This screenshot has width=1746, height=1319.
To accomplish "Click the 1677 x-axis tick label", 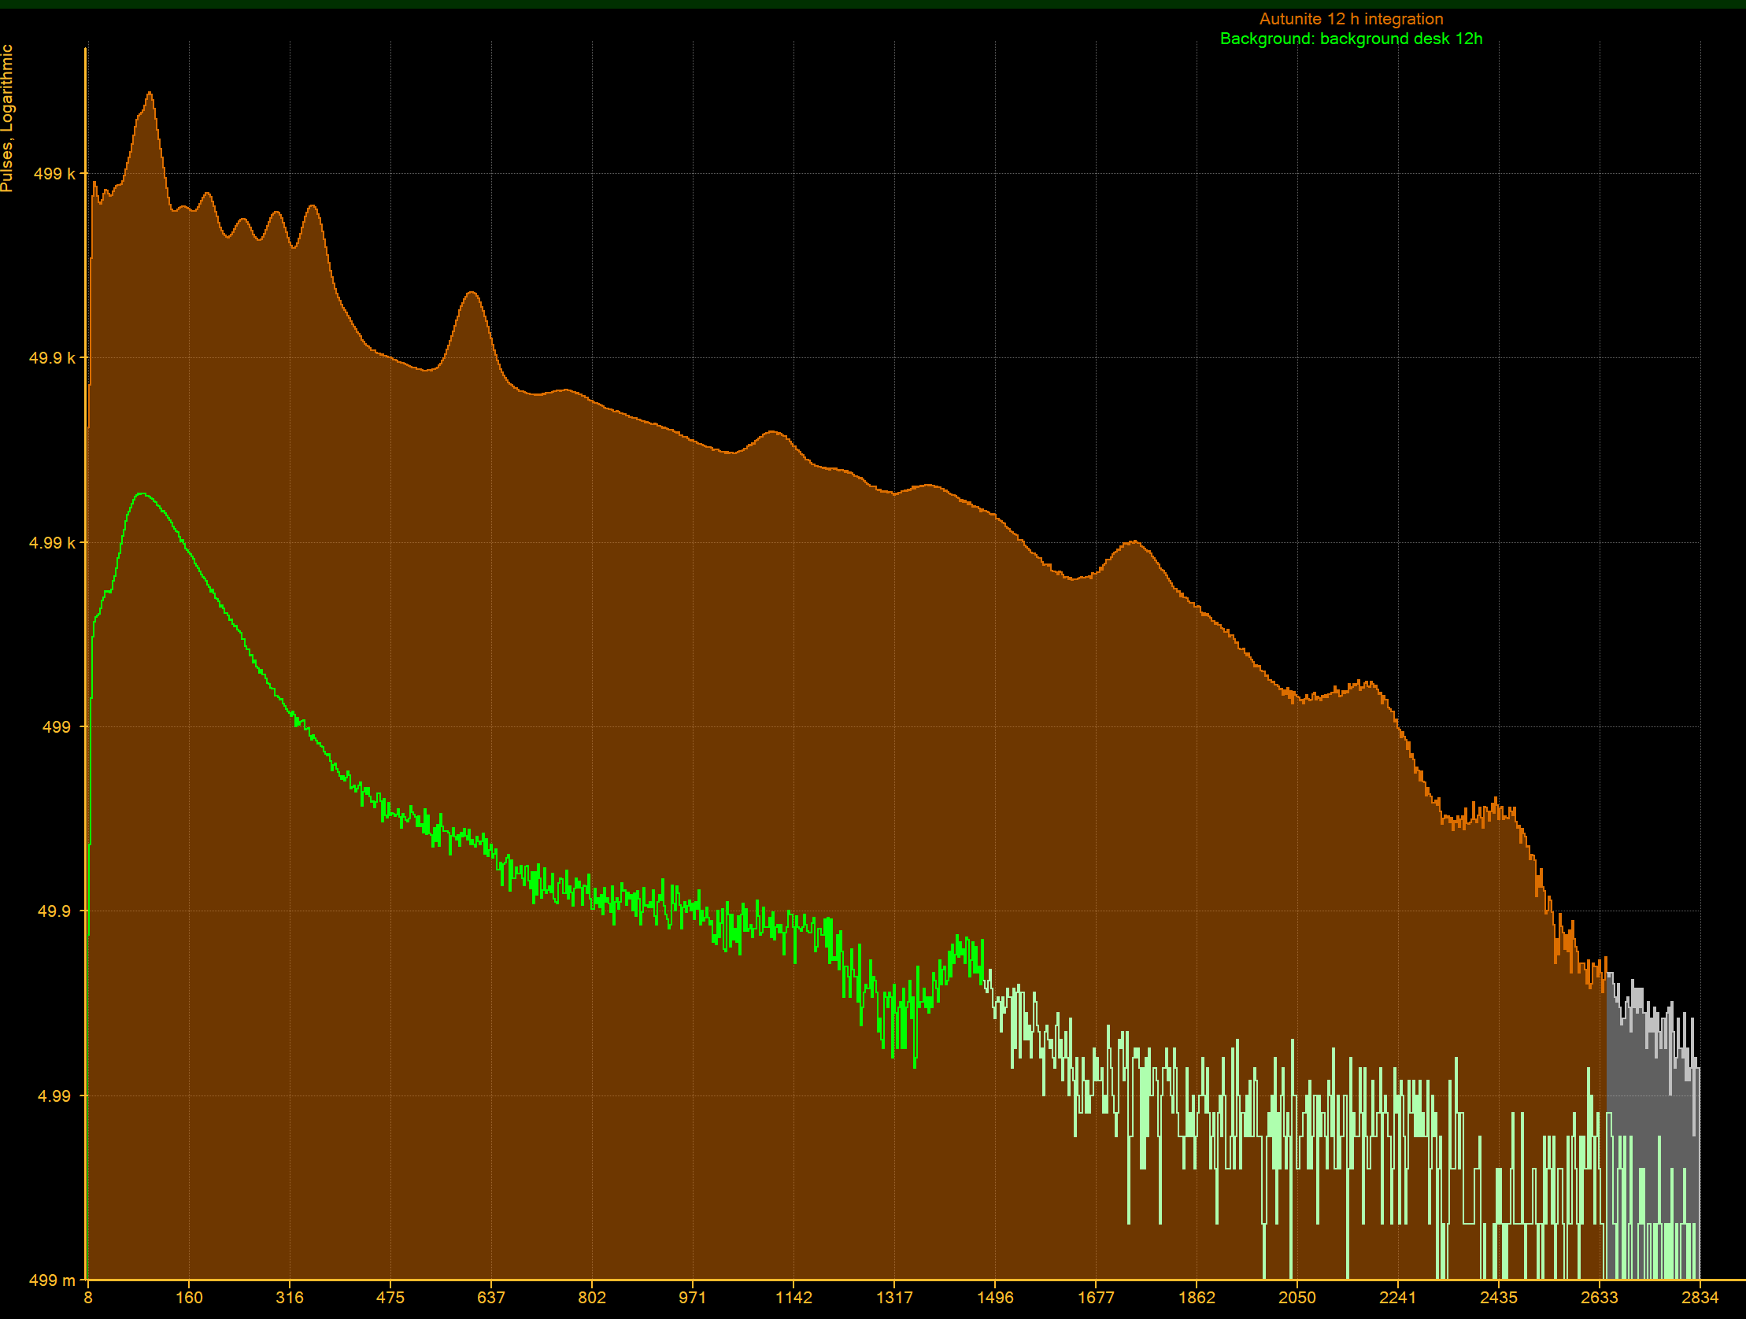I will [1096, 1298].
